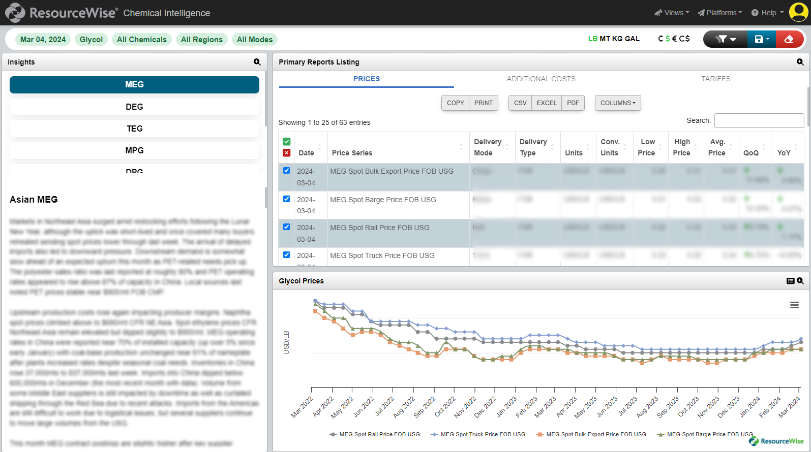Sort table by Price Series column

[x=398, y=148]
